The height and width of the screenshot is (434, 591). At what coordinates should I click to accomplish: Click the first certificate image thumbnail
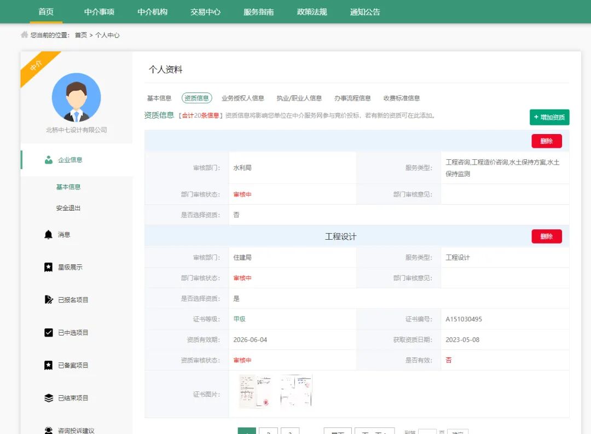256,390
